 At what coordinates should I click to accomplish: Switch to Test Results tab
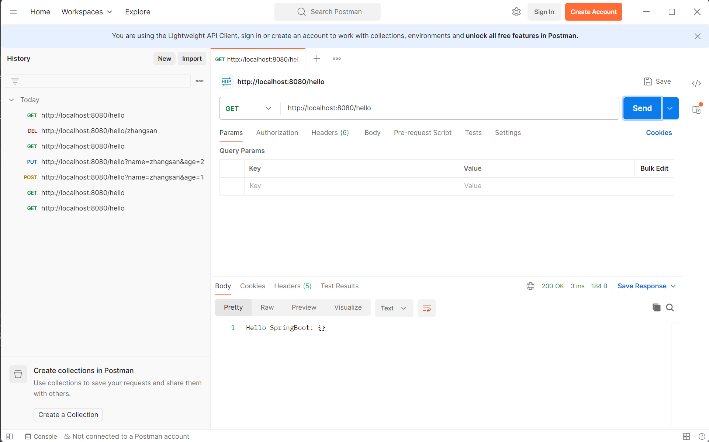340,286
